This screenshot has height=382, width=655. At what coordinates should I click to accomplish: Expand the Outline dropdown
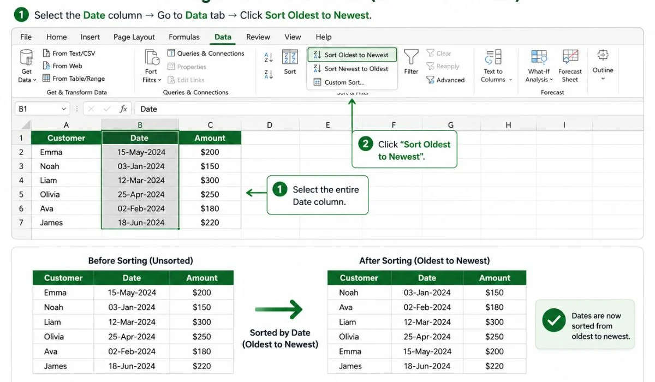coord(603,64)
